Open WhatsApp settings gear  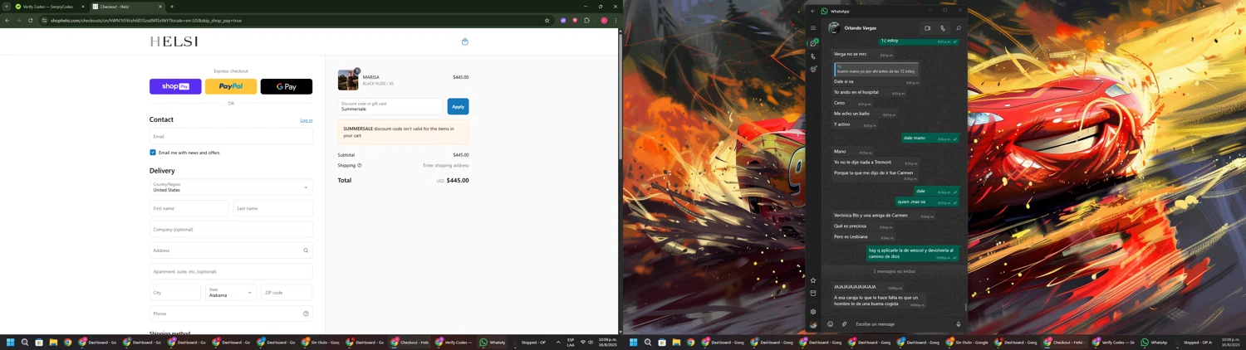[x=813, y=312]
